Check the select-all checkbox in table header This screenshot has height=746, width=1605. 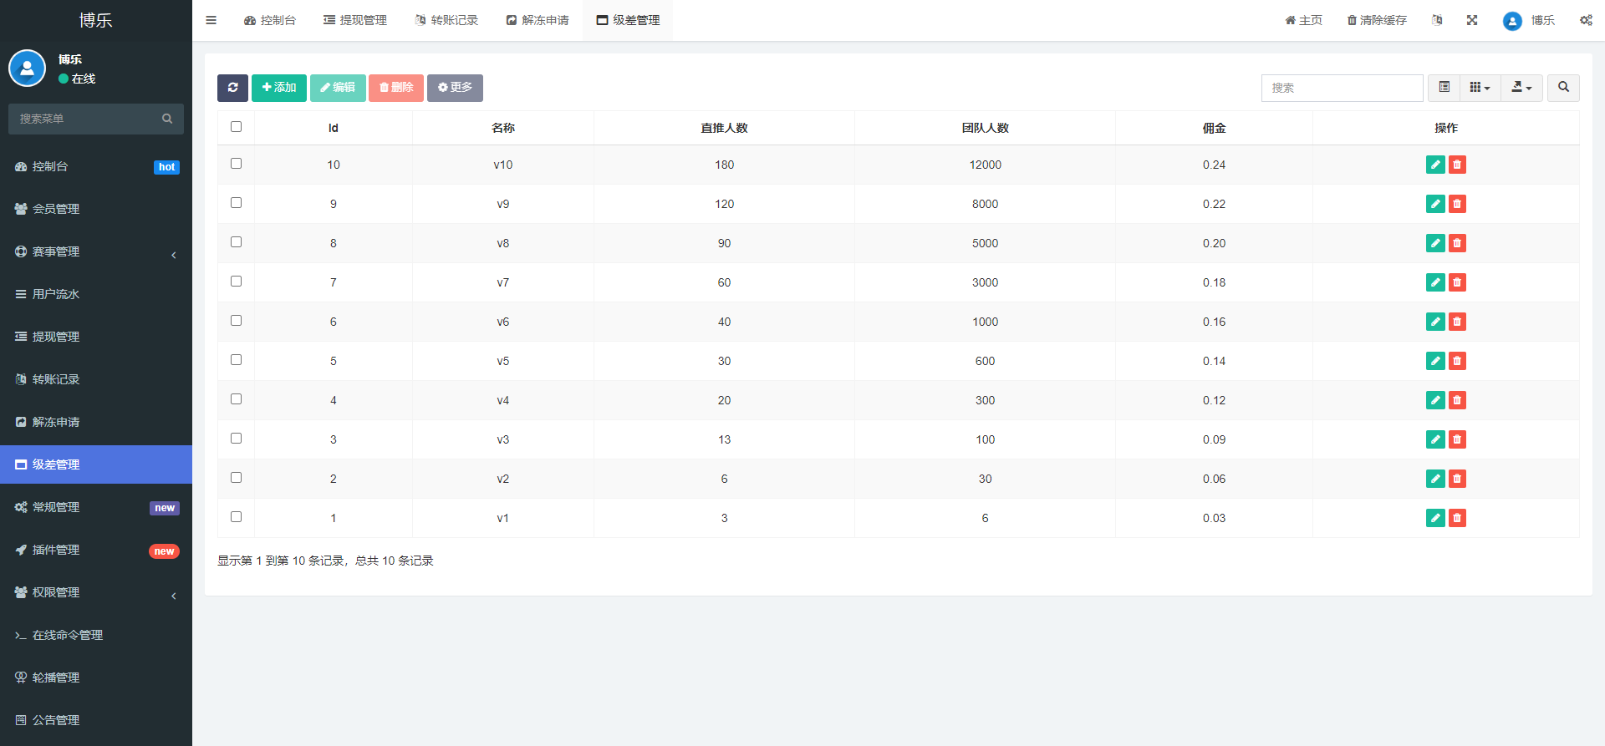point(236,127)
